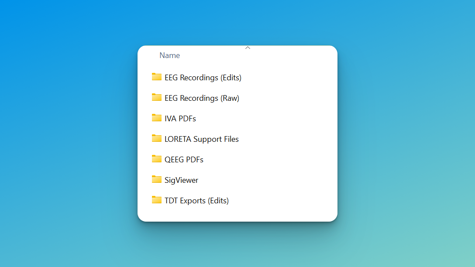
Task: Open the EEG Recordings (Edits) folder name
Action: [203, 78]
